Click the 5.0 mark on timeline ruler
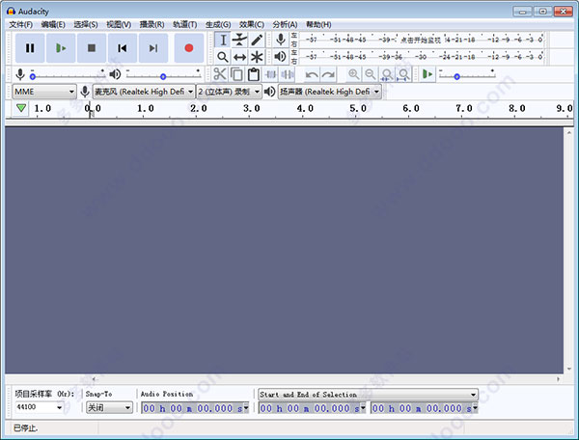Viewport: 579px width, 440px height. 358,108
